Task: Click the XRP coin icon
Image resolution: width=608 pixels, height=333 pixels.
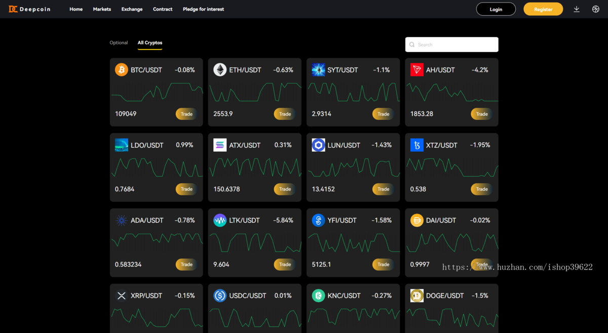Action: click(122, 296)
